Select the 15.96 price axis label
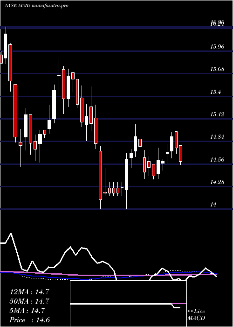The width and height of the screenshot is (233, 327). pyautogui.click(x=217, y=46)
